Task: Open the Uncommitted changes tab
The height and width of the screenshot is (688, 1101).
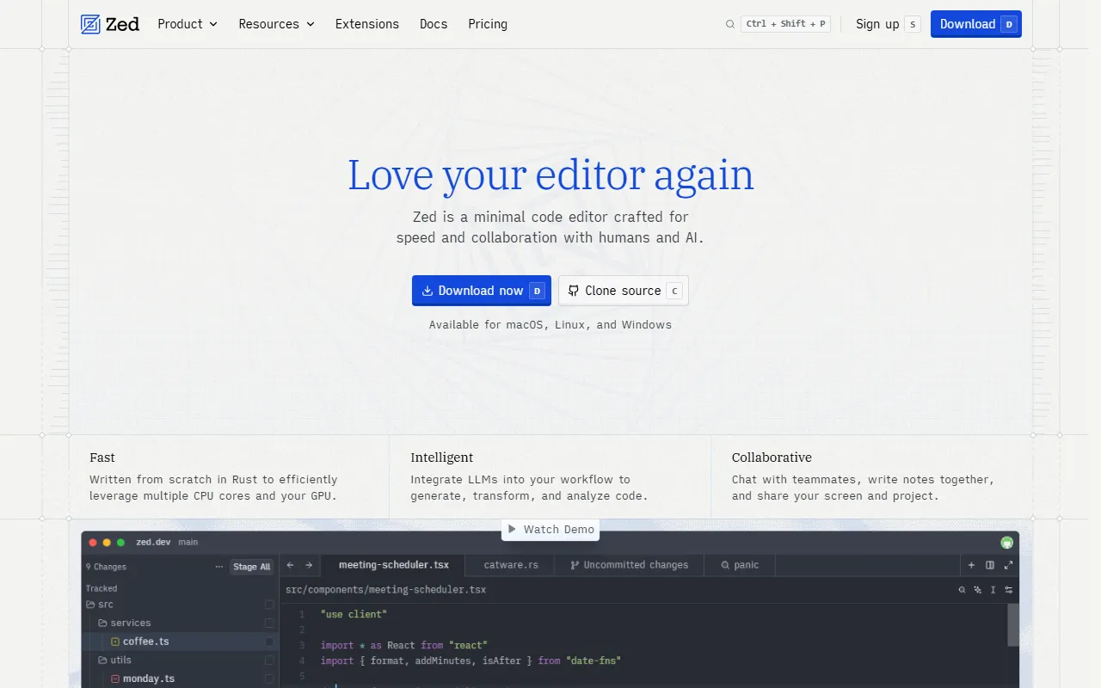Action: [x=629, y=565]
